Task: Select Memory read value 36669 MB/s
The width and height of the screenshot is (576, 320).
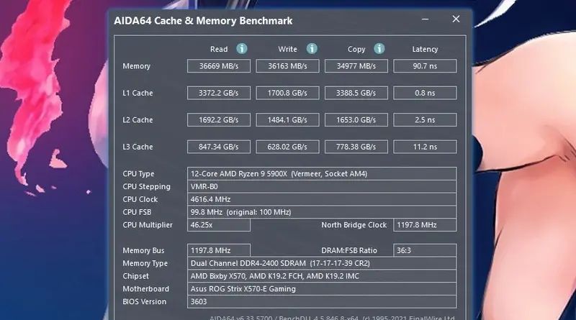Action: [x=219, y=66]
